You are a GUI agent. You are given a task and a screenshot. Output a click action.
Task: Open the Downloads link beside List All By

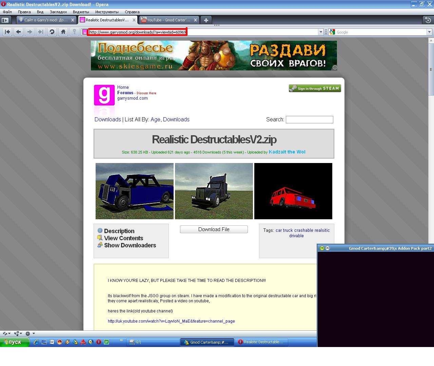[108, 119]
